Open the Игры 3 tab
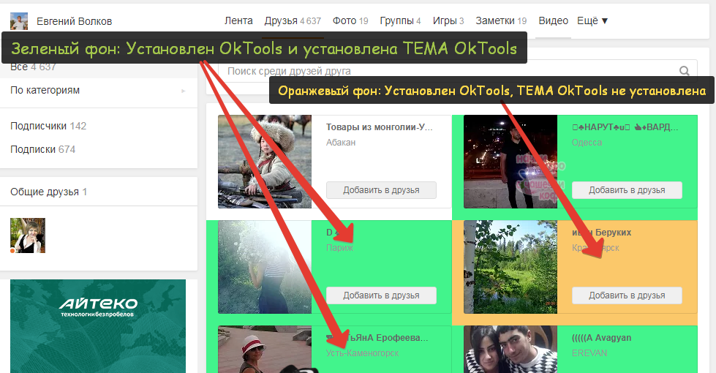The height and width of the screenshot is (373, 716). (x=448, y=20)
